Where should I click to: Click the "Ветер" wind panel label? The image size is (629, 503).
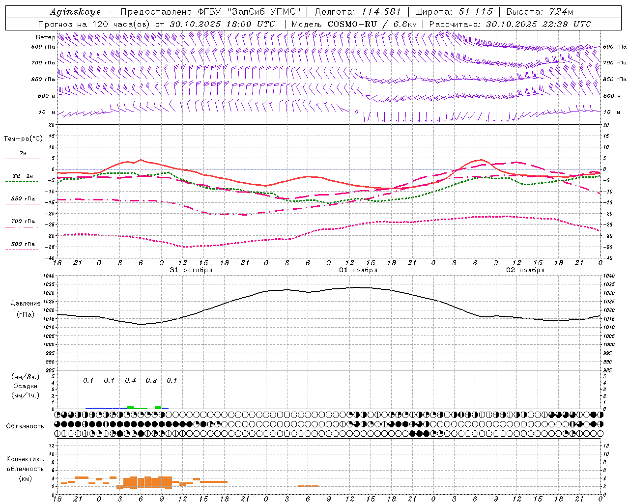[45, 37]
